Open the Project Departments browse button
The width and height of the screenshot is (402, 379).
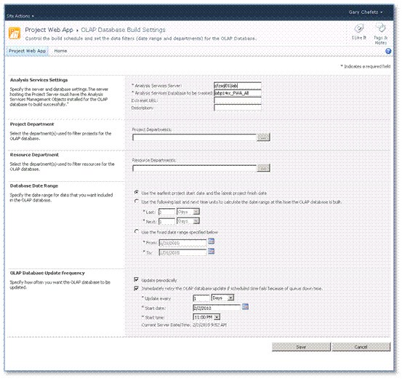(264, 137)
